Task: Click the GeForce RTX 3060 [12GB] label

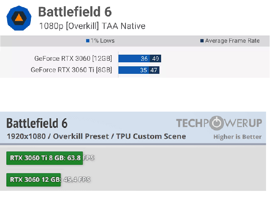Action: 73,58
